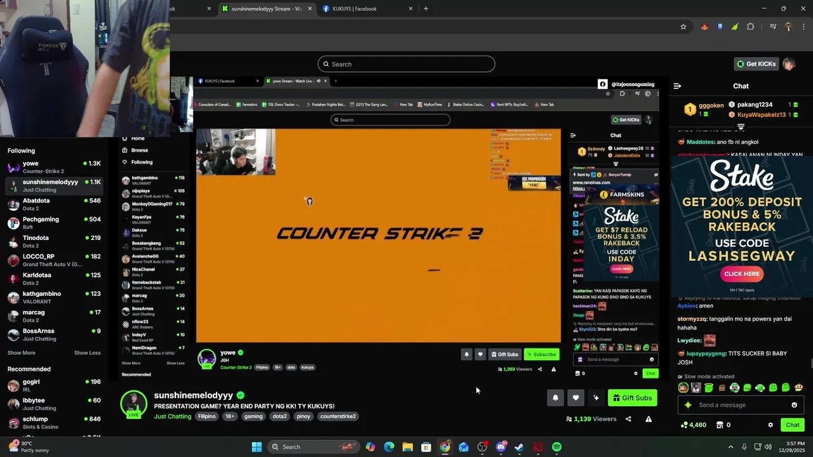The image size is (813, 457).
Task: Open Windows Start menu
Action: [257, 447]
